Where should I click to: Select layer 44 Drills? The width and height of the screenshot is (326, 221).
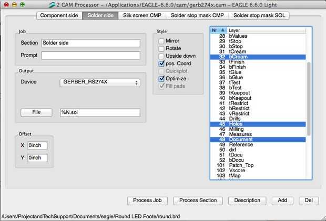[x=258, y=119]
